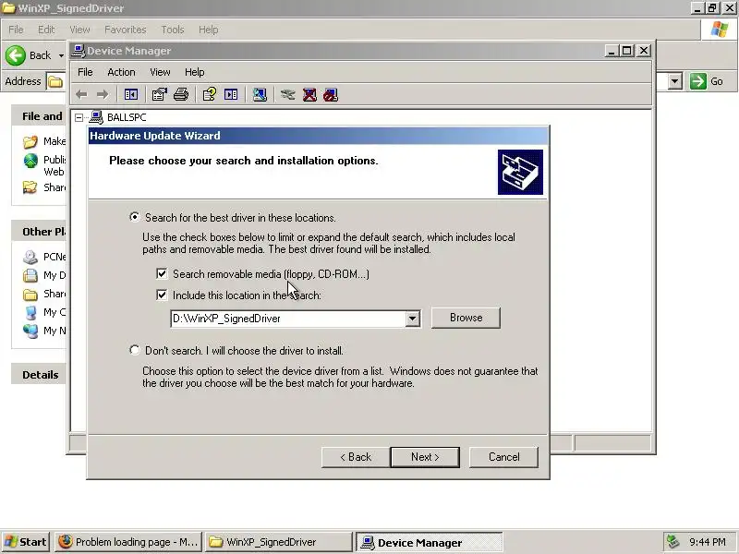Select 'Don't search. I will choose' radio button
This screenshot has height=554, width=739.
[135, 350]
